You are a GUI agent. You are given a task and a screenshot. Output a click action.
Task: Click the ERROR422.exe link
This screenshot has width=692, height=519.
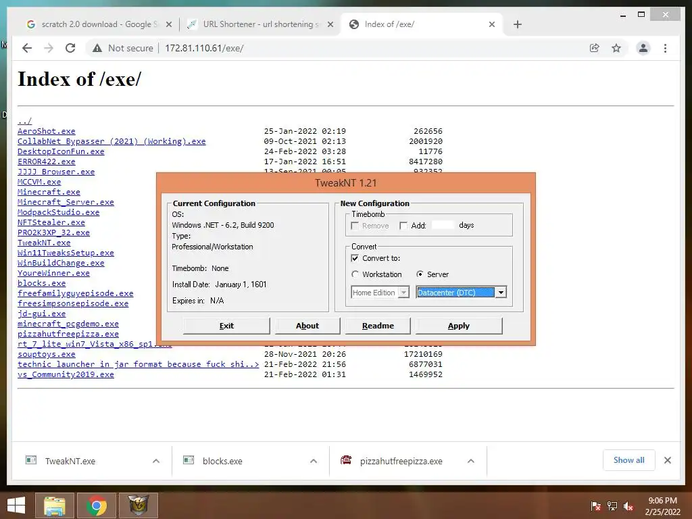point(47,162)
